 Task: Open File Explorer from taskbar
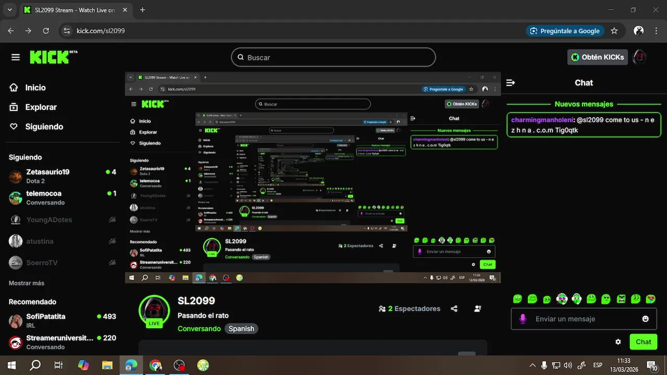tap(107, 366)
